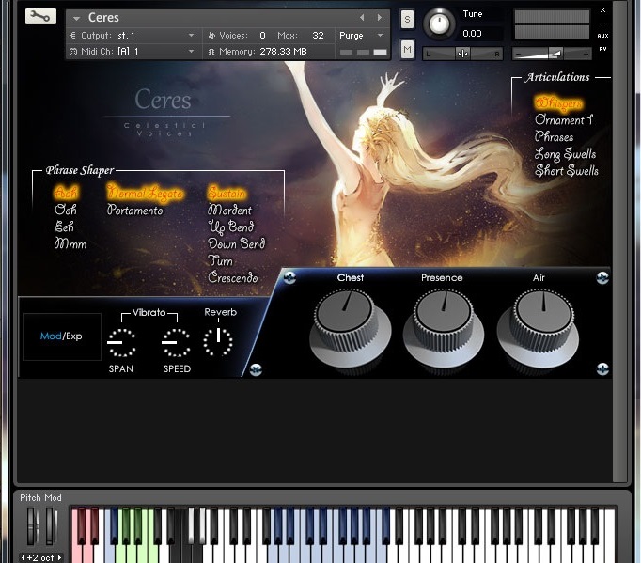
Task: Select the Ornament 1 articulation
Action: (x=564, y=119)
